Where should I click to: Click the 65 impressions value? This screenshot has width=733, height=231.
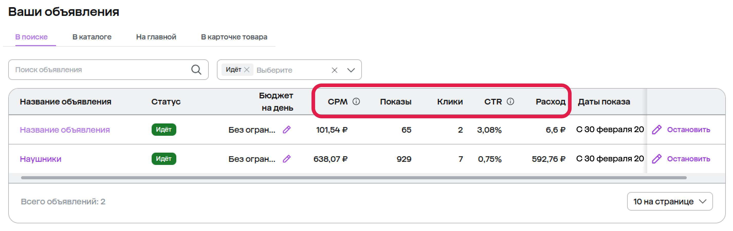tap(406, 130)
